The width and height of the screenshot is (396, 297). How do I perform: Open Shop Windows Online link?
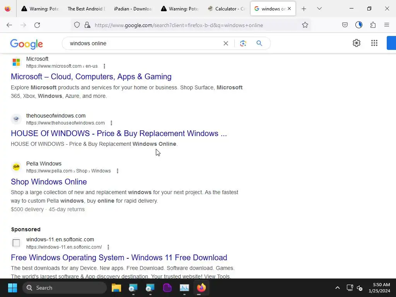coord(49,182)
